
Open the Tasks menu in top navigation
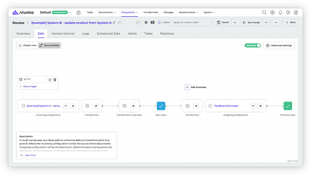point(90,12)
